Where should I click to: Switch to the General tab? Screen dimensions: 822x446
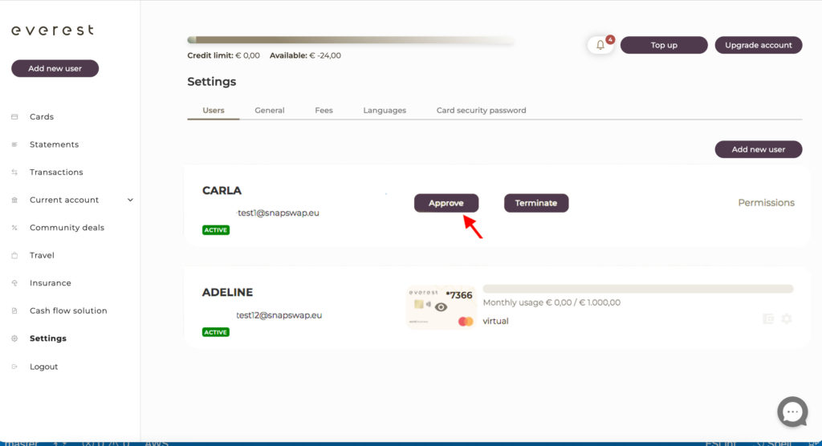click(x=270, y=111)
